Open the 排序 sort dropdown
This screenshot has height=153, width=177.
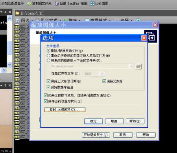point(72,20)
